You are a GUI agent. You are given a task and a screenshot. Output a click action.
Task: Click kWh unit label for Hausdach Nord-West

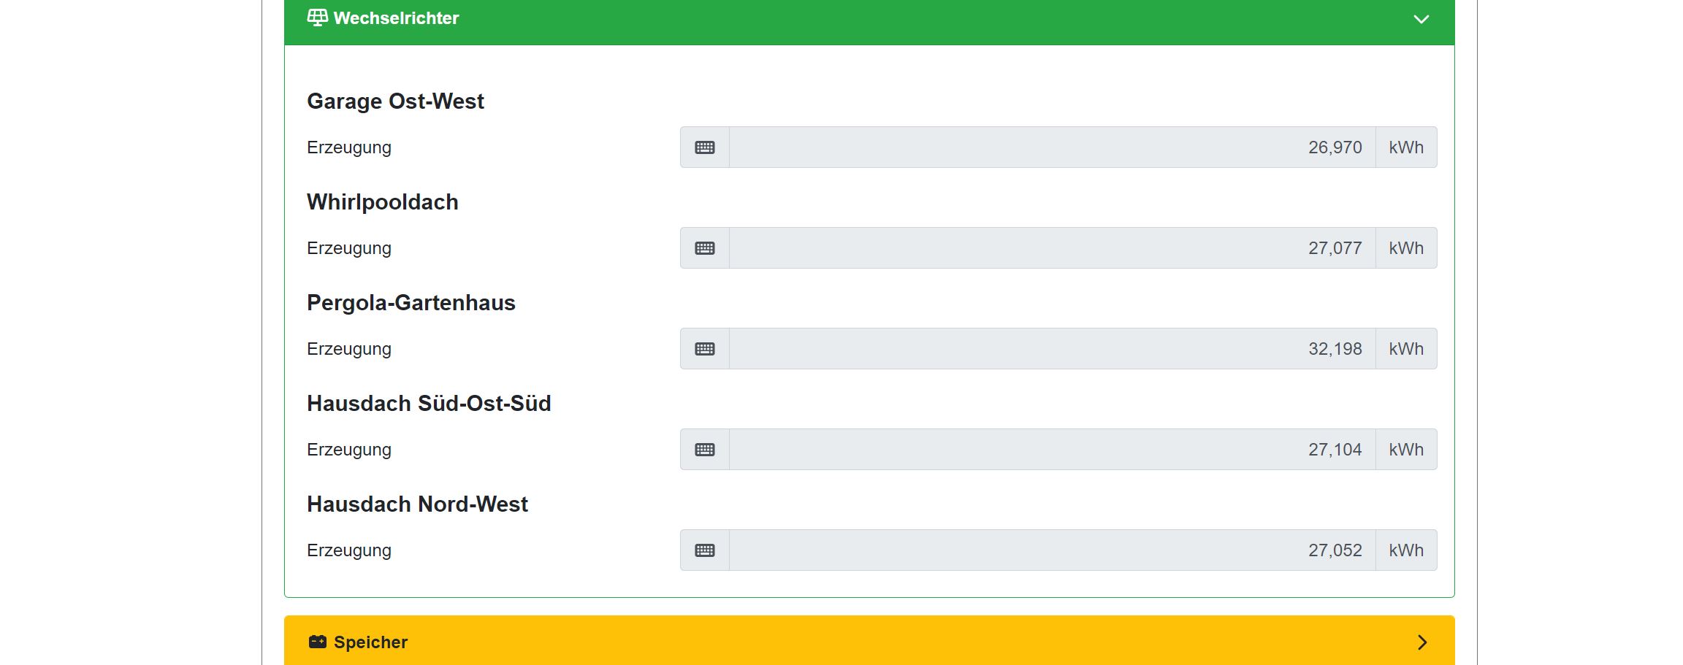click(1406, 550)
